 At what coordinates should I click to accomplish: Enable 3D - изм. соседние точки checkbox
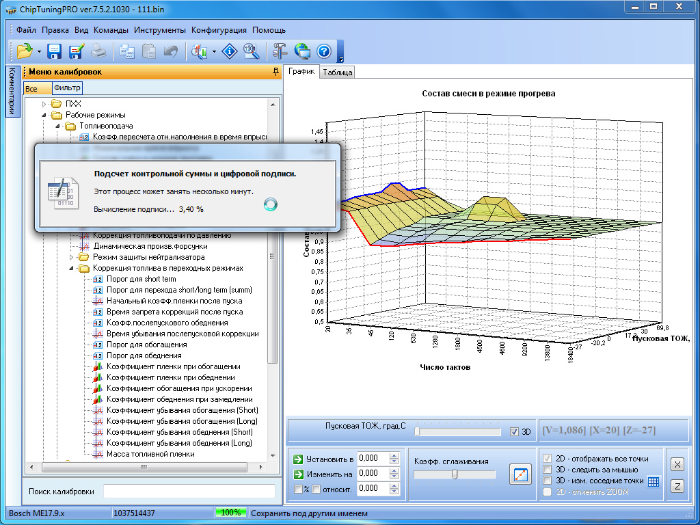tap(547, 481)
